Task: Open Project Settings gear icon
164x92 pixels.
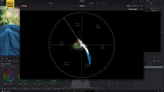Action: [x=162, y=91]
